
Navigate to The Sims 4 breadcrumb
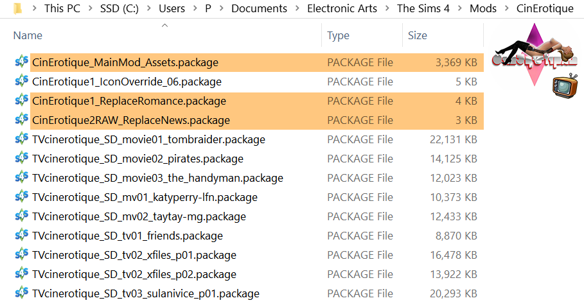(x=423, y=8)
